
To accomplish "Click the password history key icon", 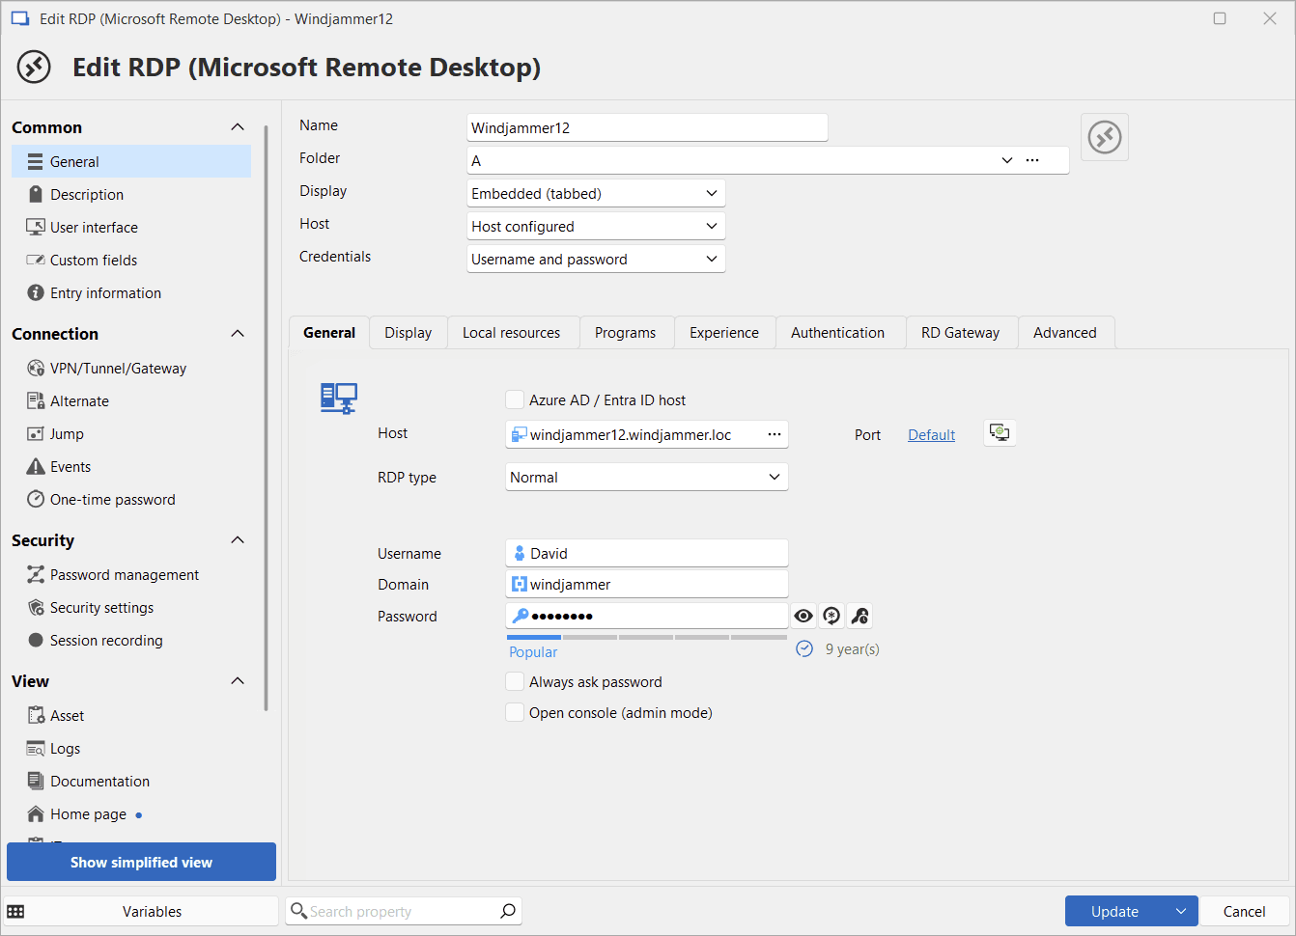I will (859, 617).
